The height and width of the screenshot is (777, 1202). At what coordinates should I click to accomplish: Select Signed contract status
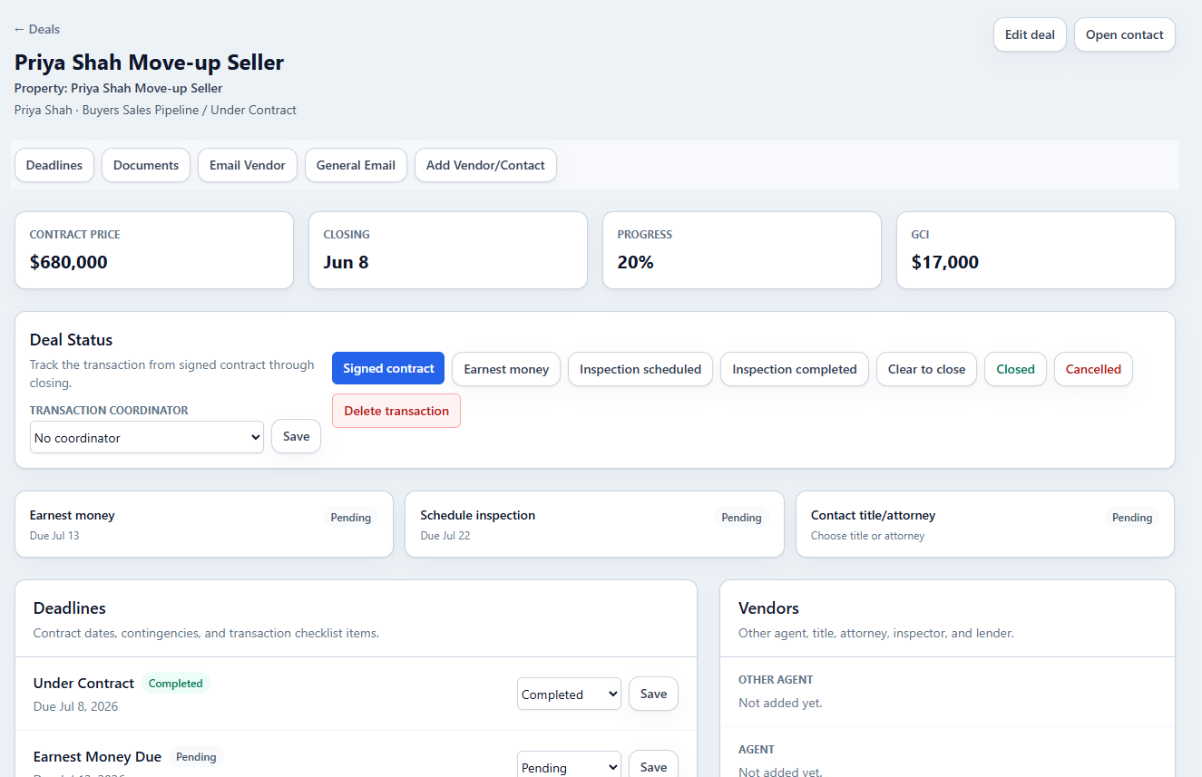click(388, 369)
